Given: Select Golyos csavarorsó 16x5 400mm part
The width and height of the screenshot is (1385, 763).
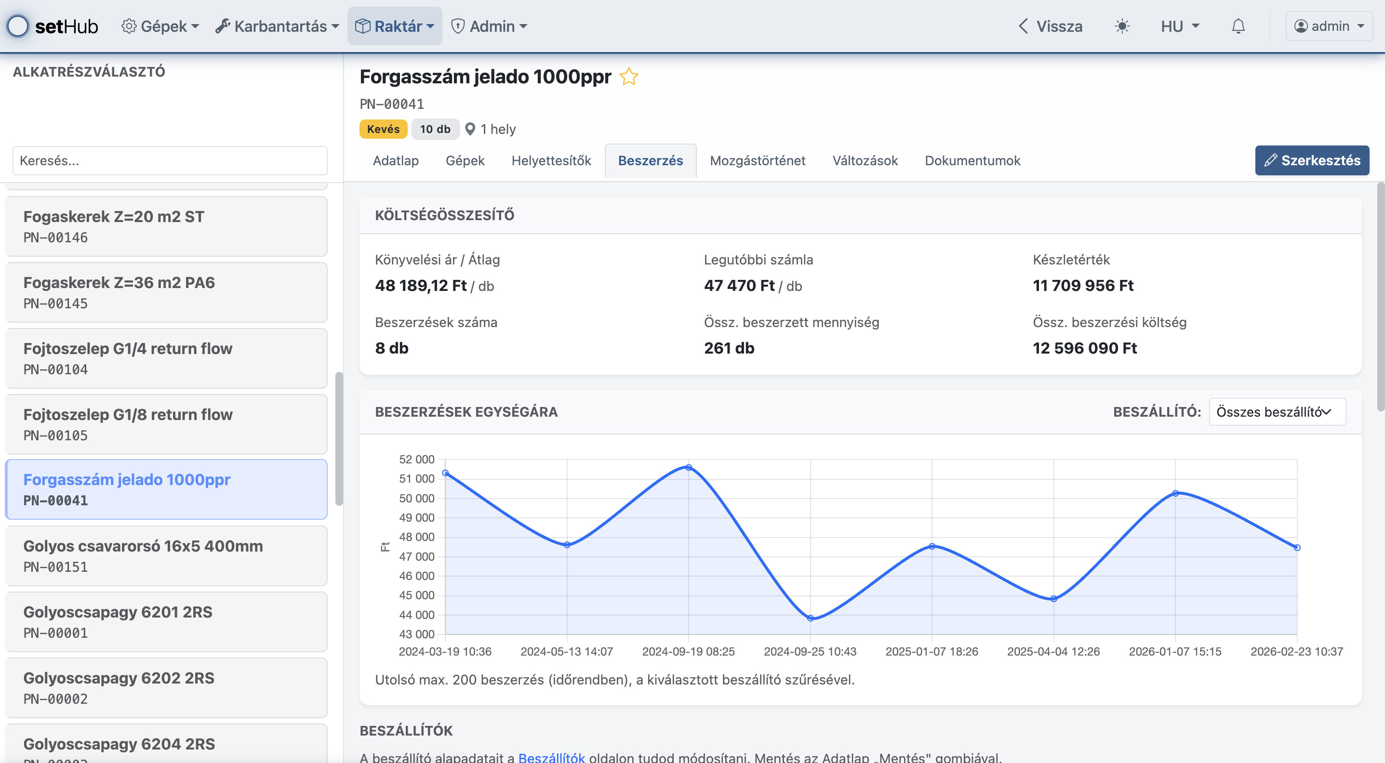Looking at the screenshot, I should pos(166,555).
